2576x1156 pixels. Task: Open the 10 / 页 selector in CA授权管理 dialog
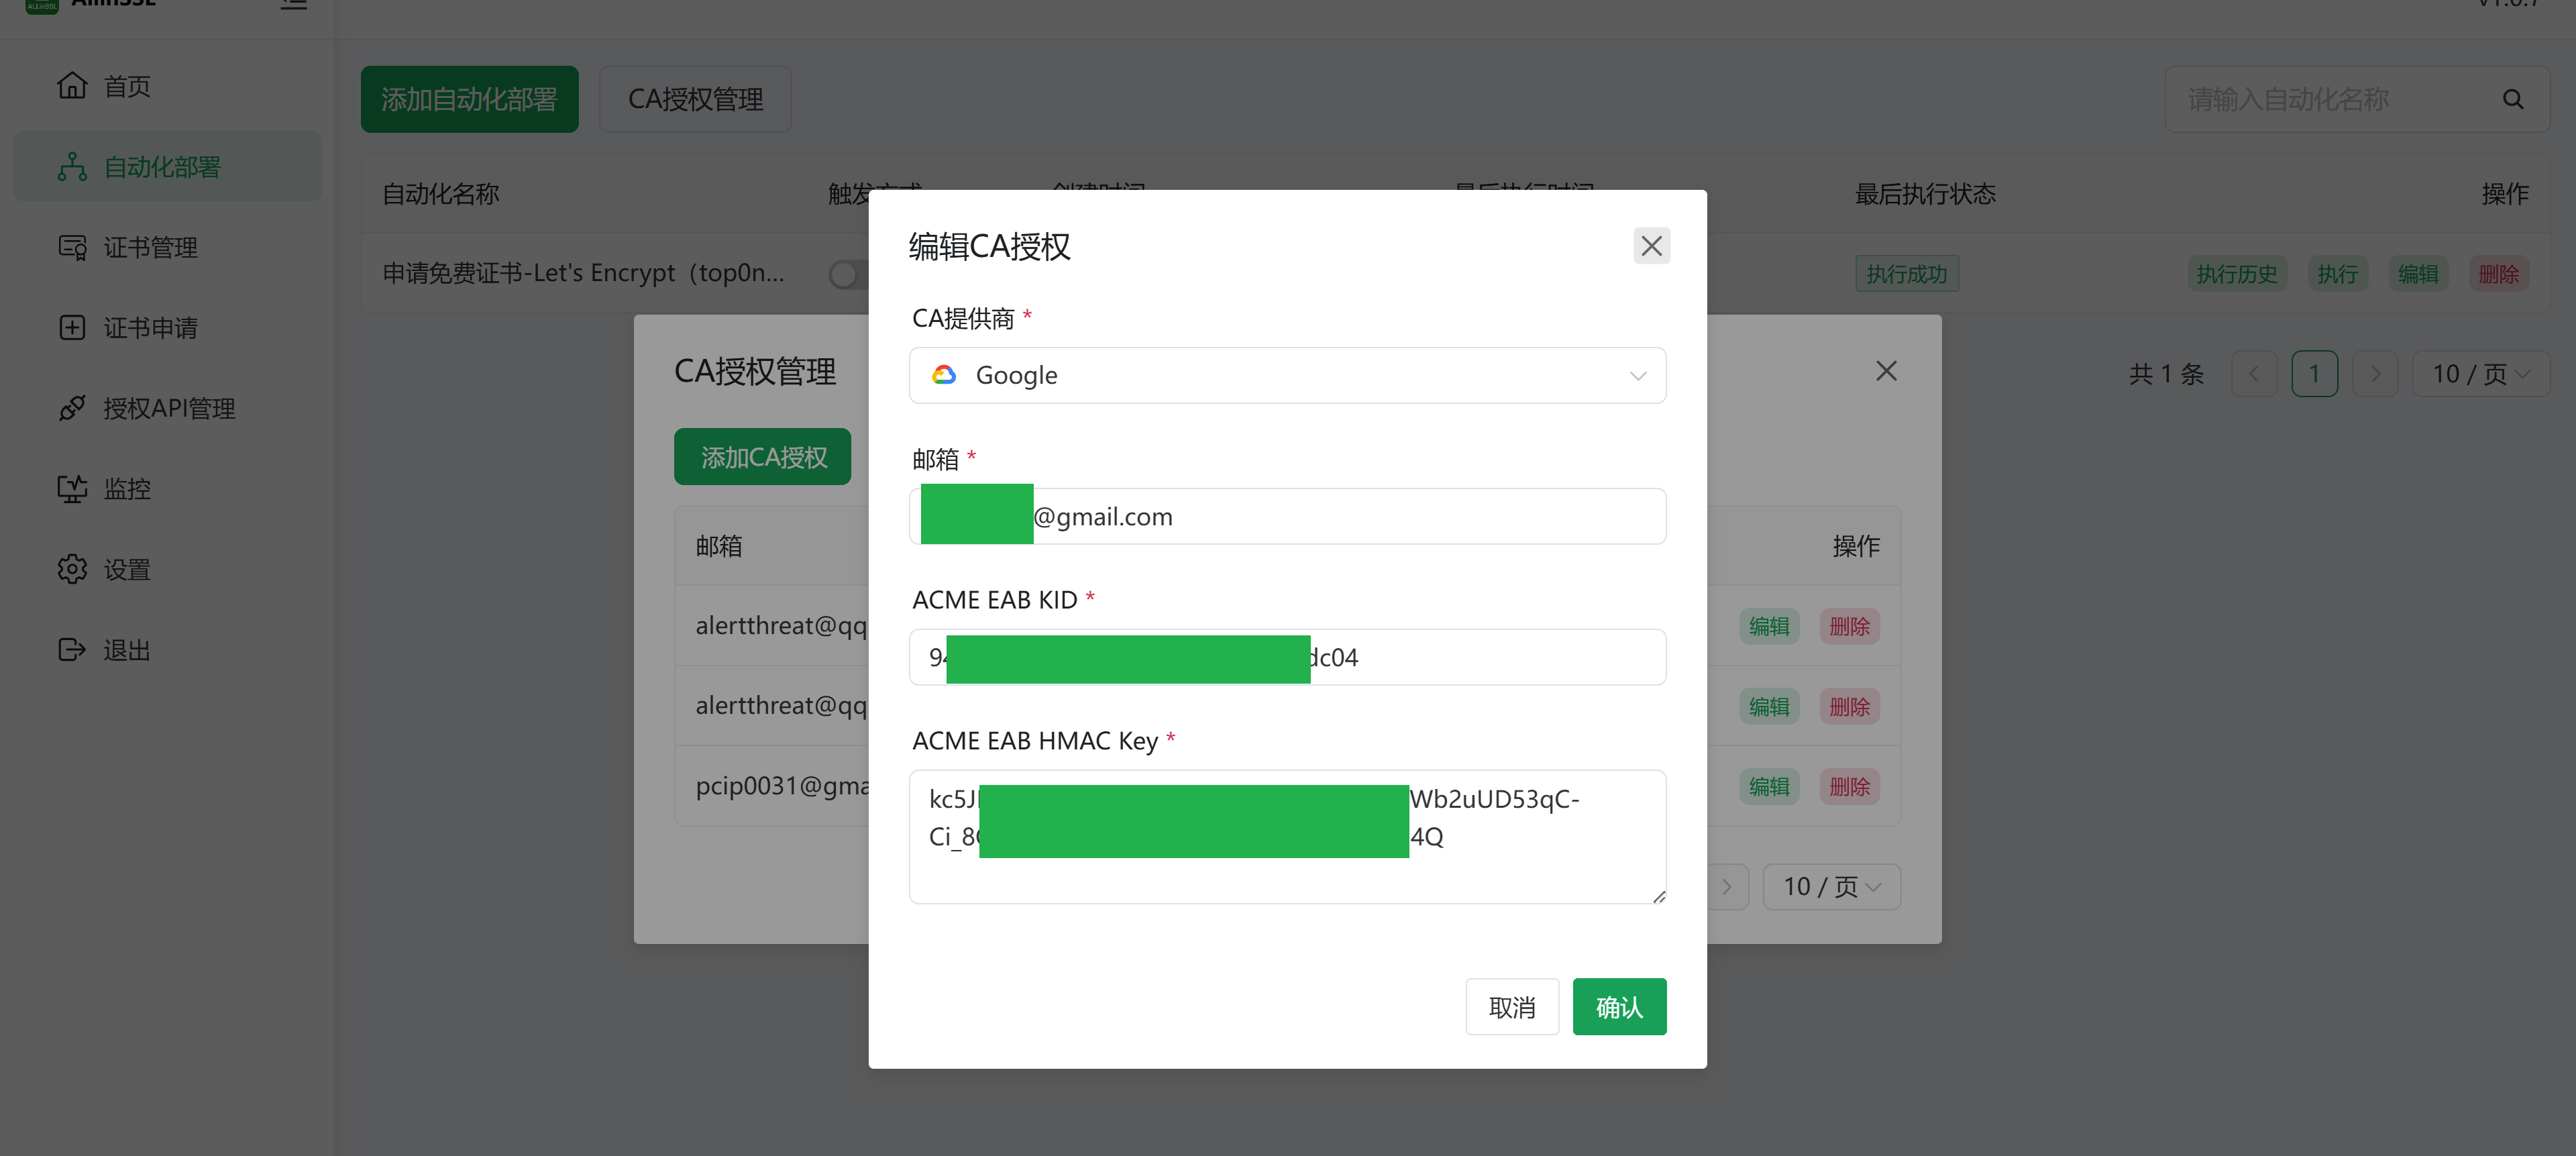[x=1831, y=887]
